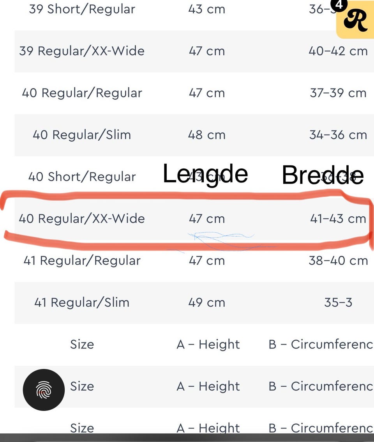
Task: Choose the 41 Regular/Regular size label
Action: [x=82, y=260]
